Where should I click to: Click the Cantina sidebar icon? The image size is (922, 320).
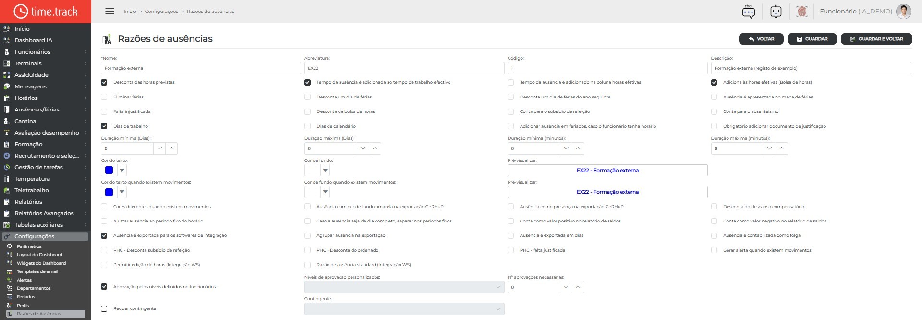7,121
